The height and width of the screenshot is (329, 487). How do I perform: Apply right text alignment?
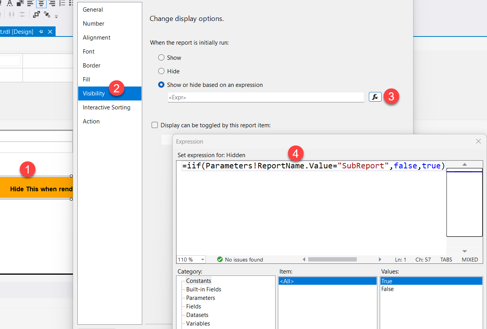click(52, 3)
